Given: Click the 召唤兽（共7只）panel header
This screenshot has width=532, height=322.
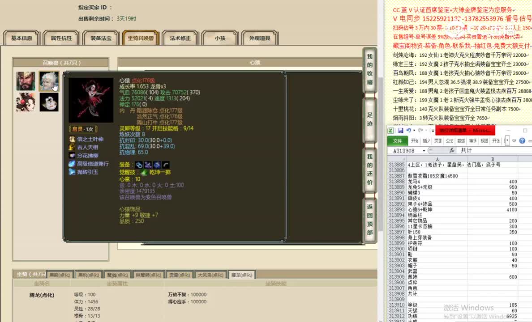Looking at the screenshot, I should pos(61,63).
